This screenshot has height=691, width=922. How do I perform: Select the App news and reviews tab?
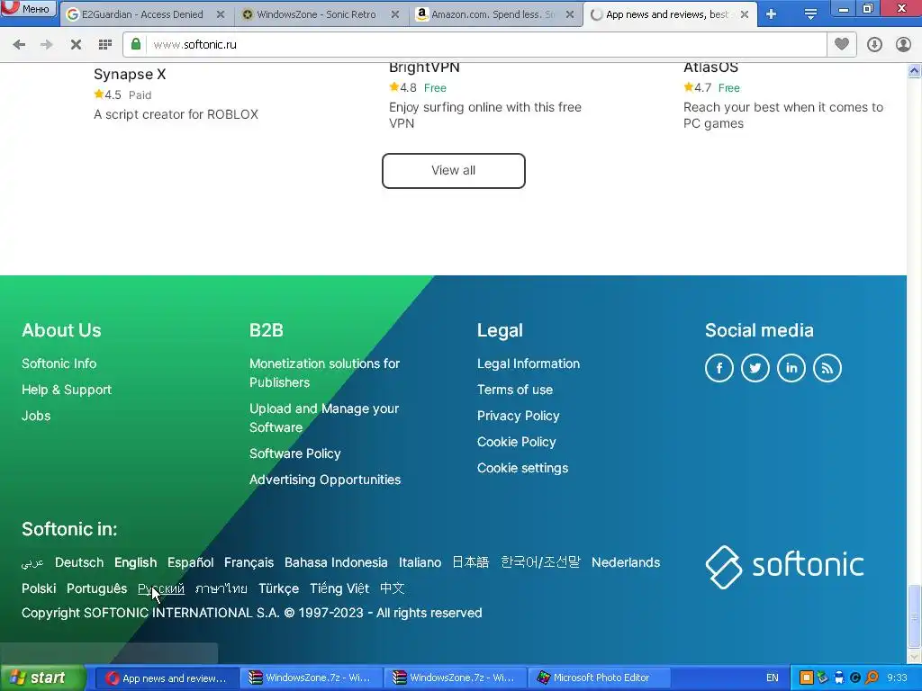point(666,14)
